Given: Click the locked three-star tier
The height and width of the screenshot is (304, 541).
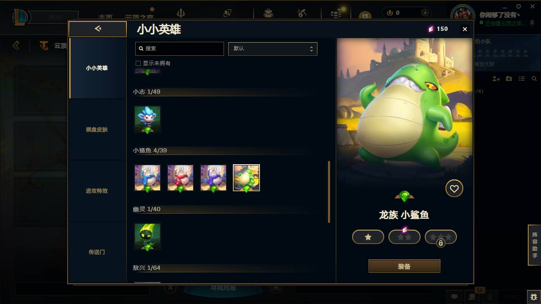Looking at the screenshot, I should click(x=441, y=237).
